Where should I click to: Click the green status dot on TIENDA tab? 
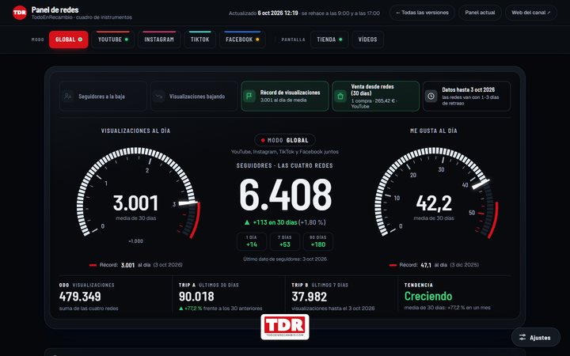[340, 40]
